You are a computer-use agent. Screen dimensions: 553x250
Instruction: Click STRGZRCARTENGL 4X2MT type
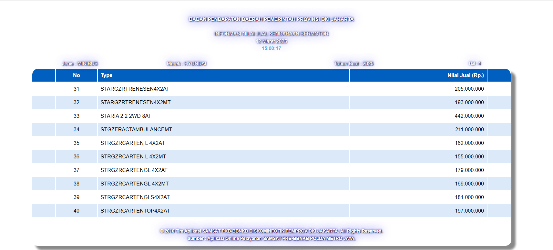click(135, 184)
